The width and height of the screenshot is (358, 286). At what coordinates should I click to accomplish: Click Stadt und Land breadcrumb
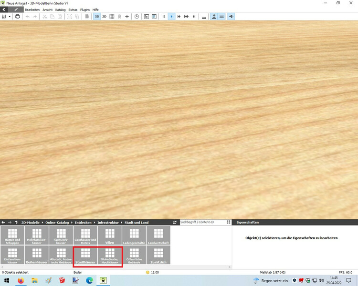coord(137,223)
